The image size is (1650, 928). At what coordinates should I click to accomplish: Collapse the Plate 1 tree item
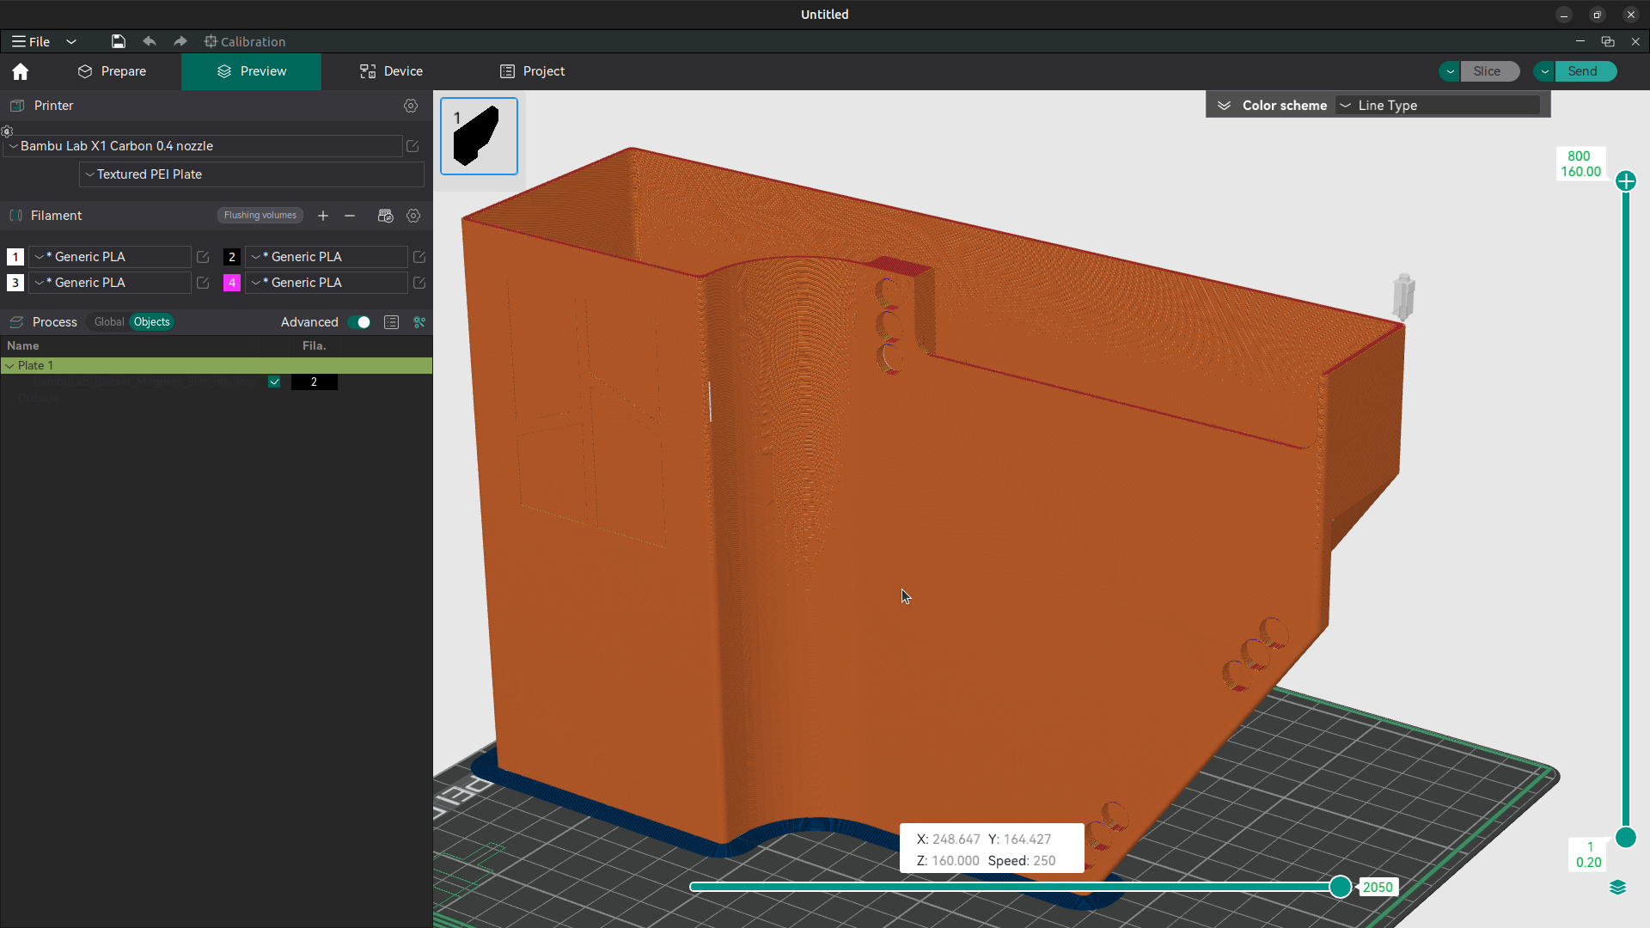9,366
